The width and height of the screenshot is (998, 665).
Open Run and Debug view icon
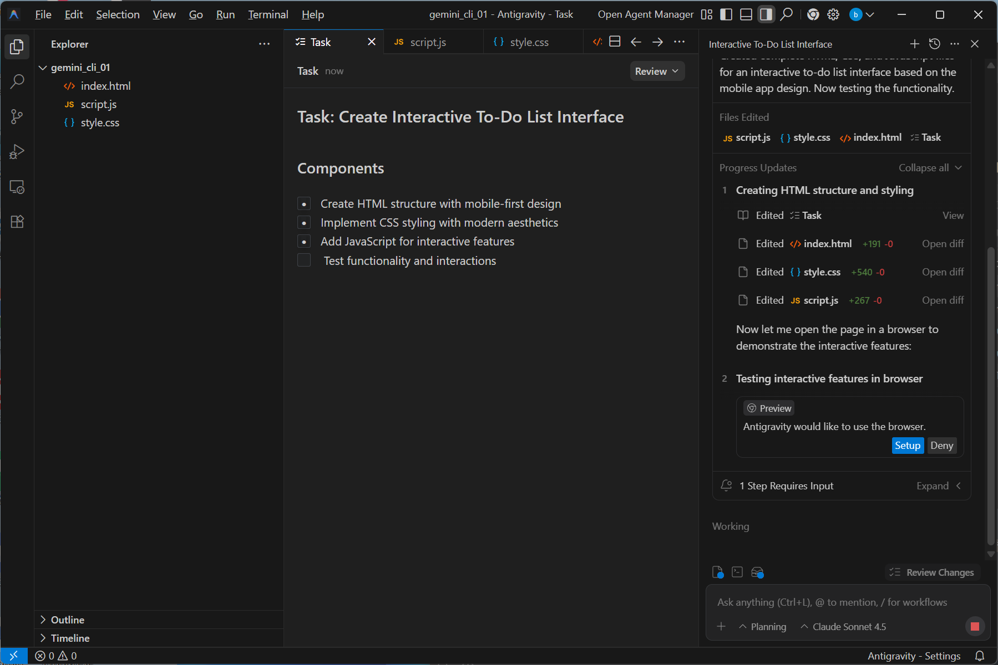(17, 151)
